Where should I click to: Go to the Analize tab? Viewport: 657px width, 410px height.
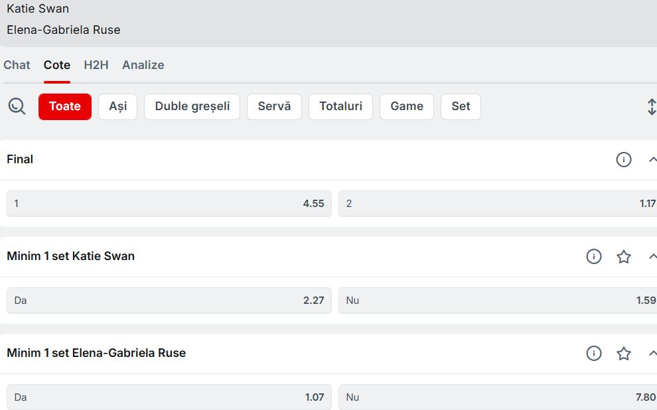pos(143,65)
